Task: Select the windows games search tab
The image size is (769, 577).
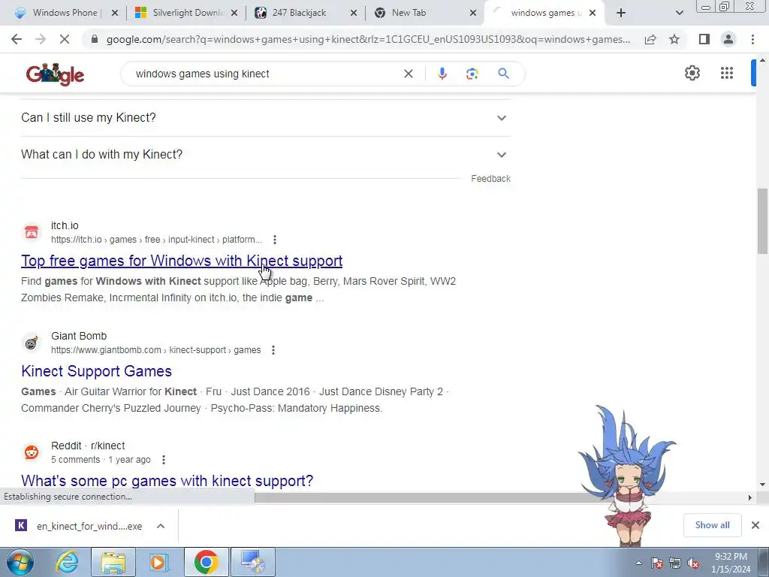Action: click(544, 13)
